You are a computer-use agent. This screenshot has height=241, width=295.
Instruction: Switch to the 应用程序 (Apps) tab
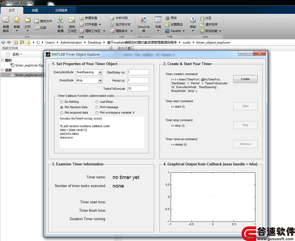pos(61,10)
